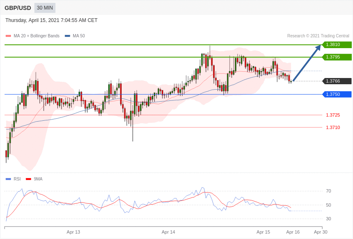This screenshot has width=353, height=239.
Task: Select the chart timestamp Thursday, April 15, 2021
Action: coord(51,20)
